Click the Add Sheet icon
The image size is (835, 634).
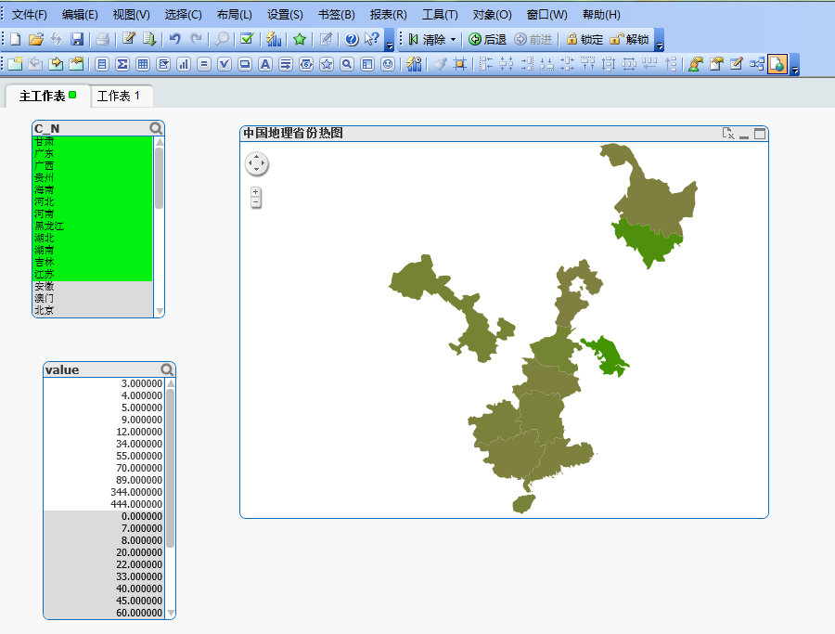click(x=15, y=64)
